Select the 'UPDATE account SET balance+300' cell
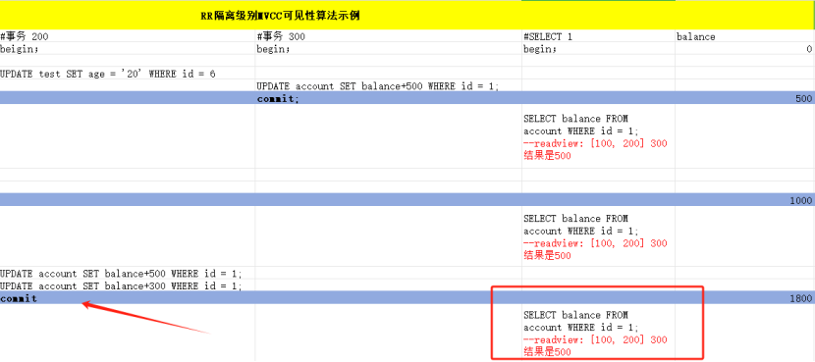The width and height of the screenshot is (815, 362). point(128,285)
